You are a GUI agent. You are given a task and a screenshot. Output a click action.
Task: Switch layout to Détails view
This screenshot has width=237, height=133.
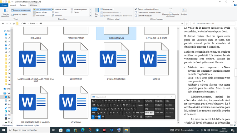tap(75, 12)
